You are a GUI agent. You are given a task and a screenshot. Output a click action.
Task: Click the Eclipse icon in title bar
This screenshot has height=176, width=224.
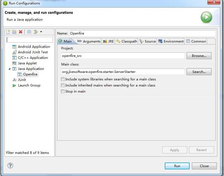[5, 3]
